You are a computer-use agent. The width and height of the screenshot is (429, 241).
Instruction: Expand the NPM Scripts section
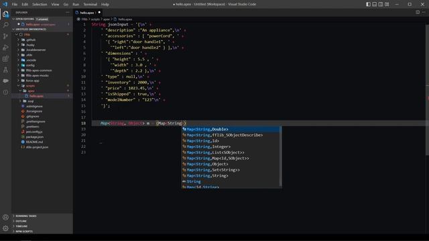click(42, 231)
